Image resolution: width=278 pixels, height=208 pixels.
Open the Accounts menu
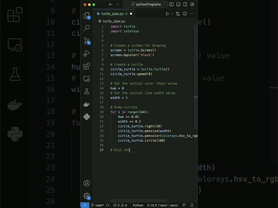87,183
